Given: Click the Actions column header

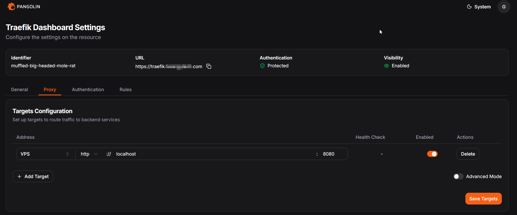Looking at the screenshot, I should coord(465,137).
